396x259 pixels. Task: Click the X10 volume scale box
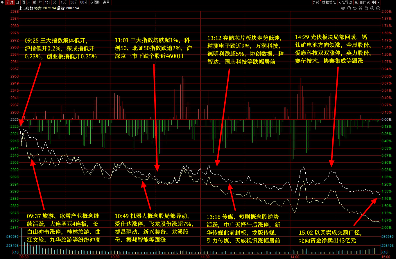click(15, 252)
